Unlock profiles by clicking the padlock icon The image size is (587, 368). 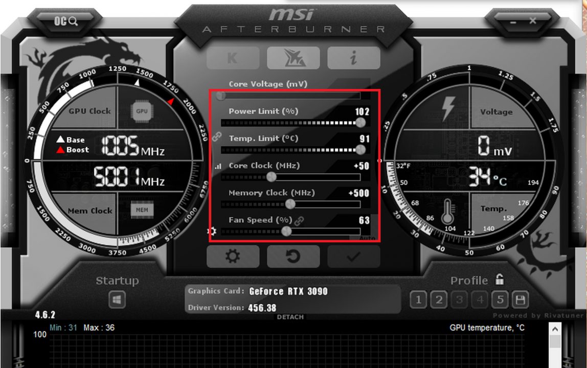point(499,280)
